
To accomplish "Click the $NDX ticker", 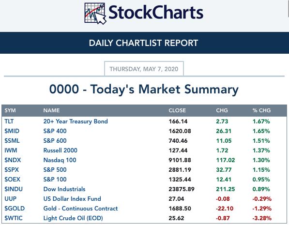I will click(x=13, y=160).
